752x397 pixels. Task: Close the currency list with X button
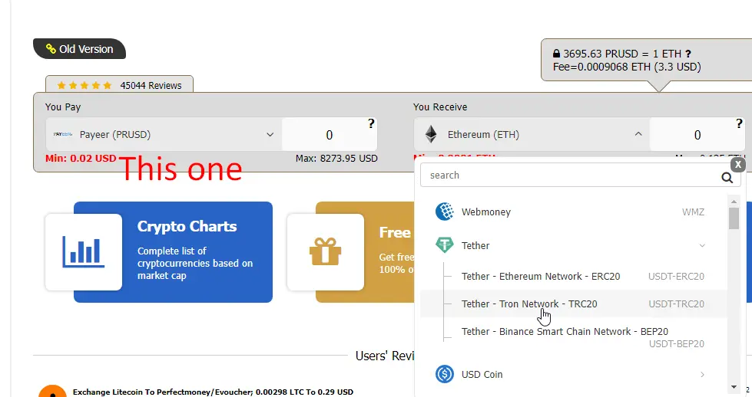738,165
